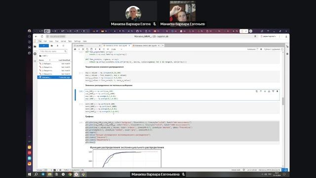Viewport: 316px width, 178px height.
Task: Open Windows taskbar search
Action: tap(36, 174)
